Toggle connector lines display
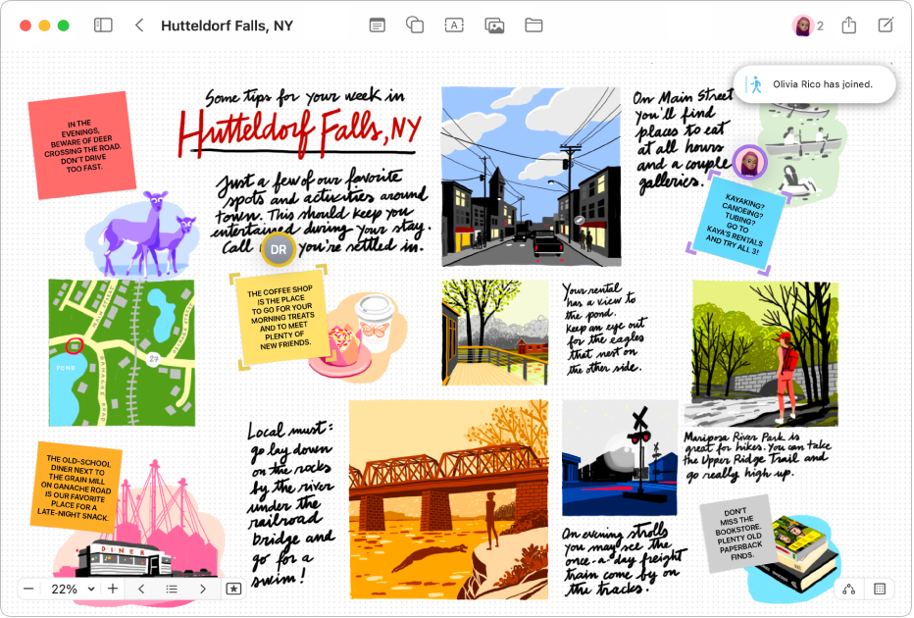The height and width of the screenshot is (618, 914). tap(848, 589)
